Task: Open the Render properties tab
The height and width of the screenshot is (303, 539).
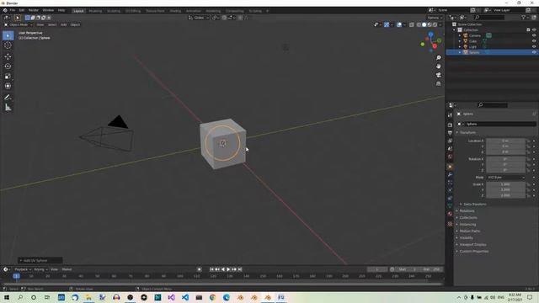Action: point(450,125)
